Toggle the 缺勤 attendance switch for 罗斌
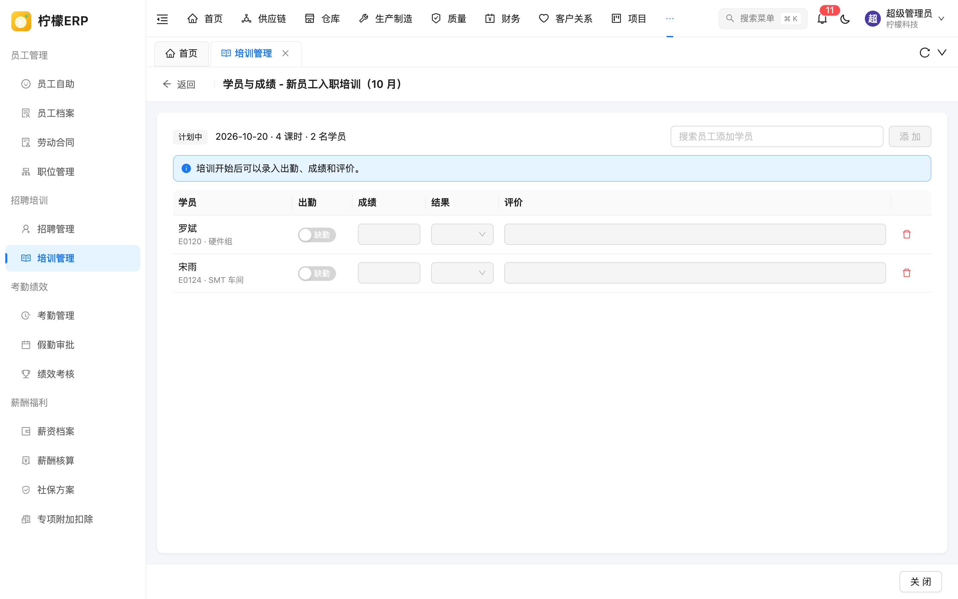Viewport: 958px width, 599px height. pos(317,235)
